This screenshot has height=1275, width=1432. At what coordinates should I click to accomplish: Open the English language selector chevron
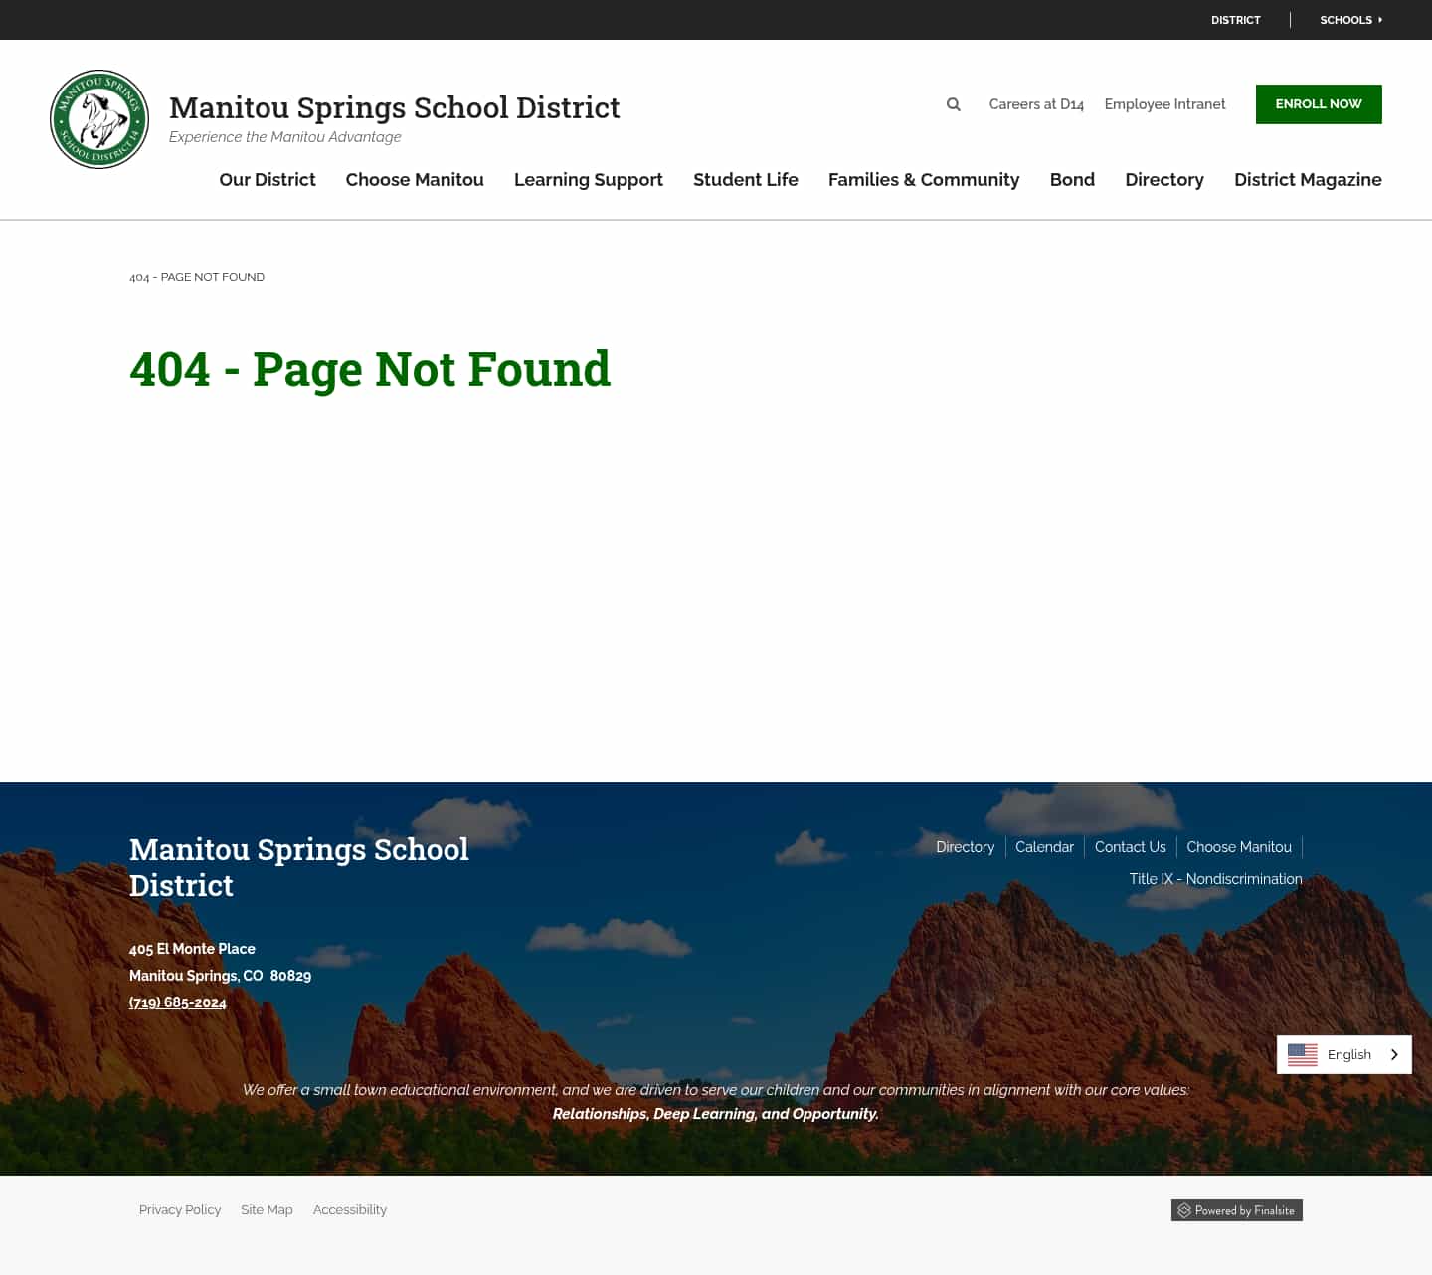pyautogui.click(x=1394, y=1054)
